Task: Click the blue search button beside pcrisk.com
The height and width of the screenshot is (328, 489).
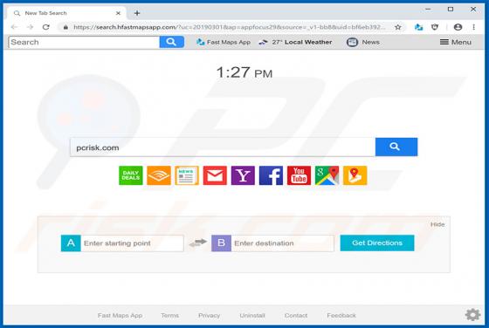Action: click(396, 147)
